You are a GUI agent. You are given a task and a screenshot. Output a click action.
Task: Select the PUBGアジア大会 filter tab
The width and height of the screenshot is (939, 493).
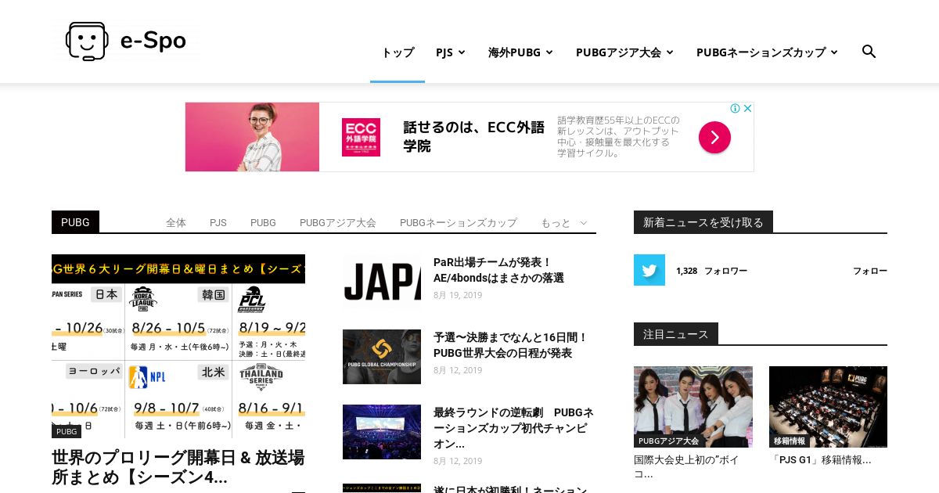338,223
